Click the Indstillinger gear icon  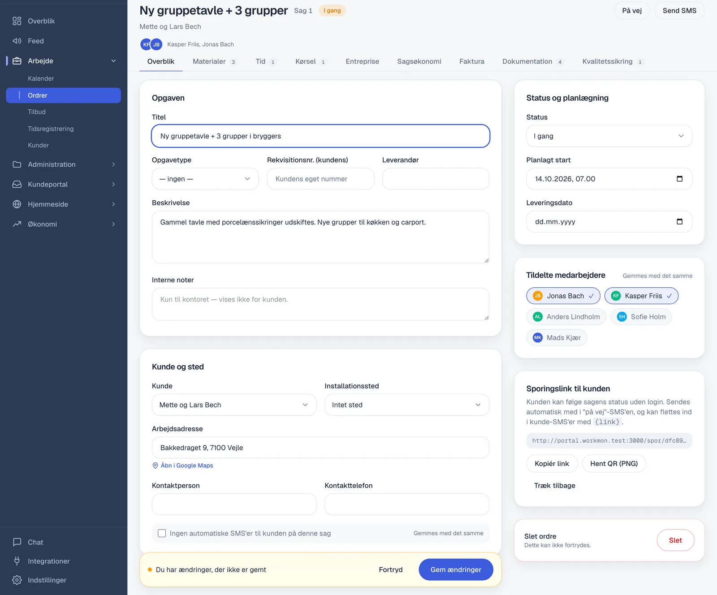point(17,580)
